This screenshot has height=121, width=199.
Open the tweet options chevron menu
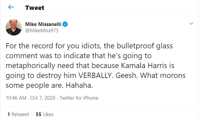coord(191,24)
